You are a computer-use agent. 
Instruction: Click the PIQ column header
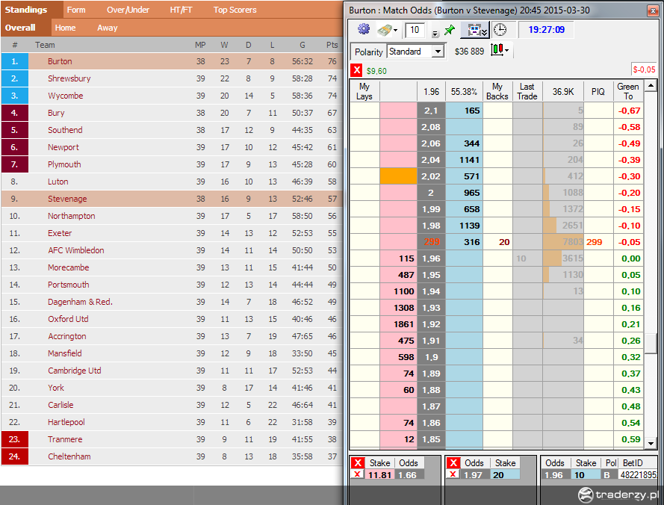tap(598, 91)
